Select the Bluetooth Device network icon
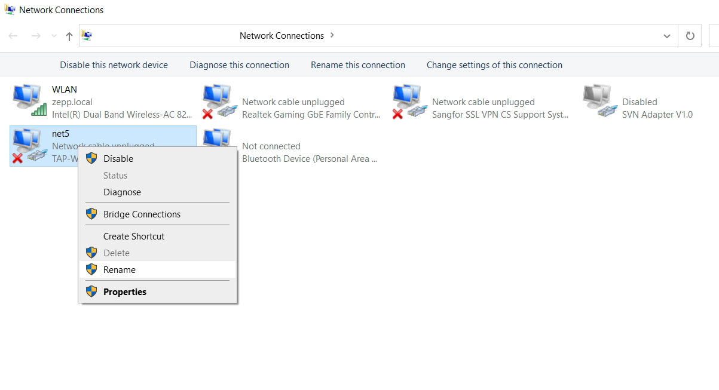The width and height of the screenshot is (719, 390). [x=218, y=136]
